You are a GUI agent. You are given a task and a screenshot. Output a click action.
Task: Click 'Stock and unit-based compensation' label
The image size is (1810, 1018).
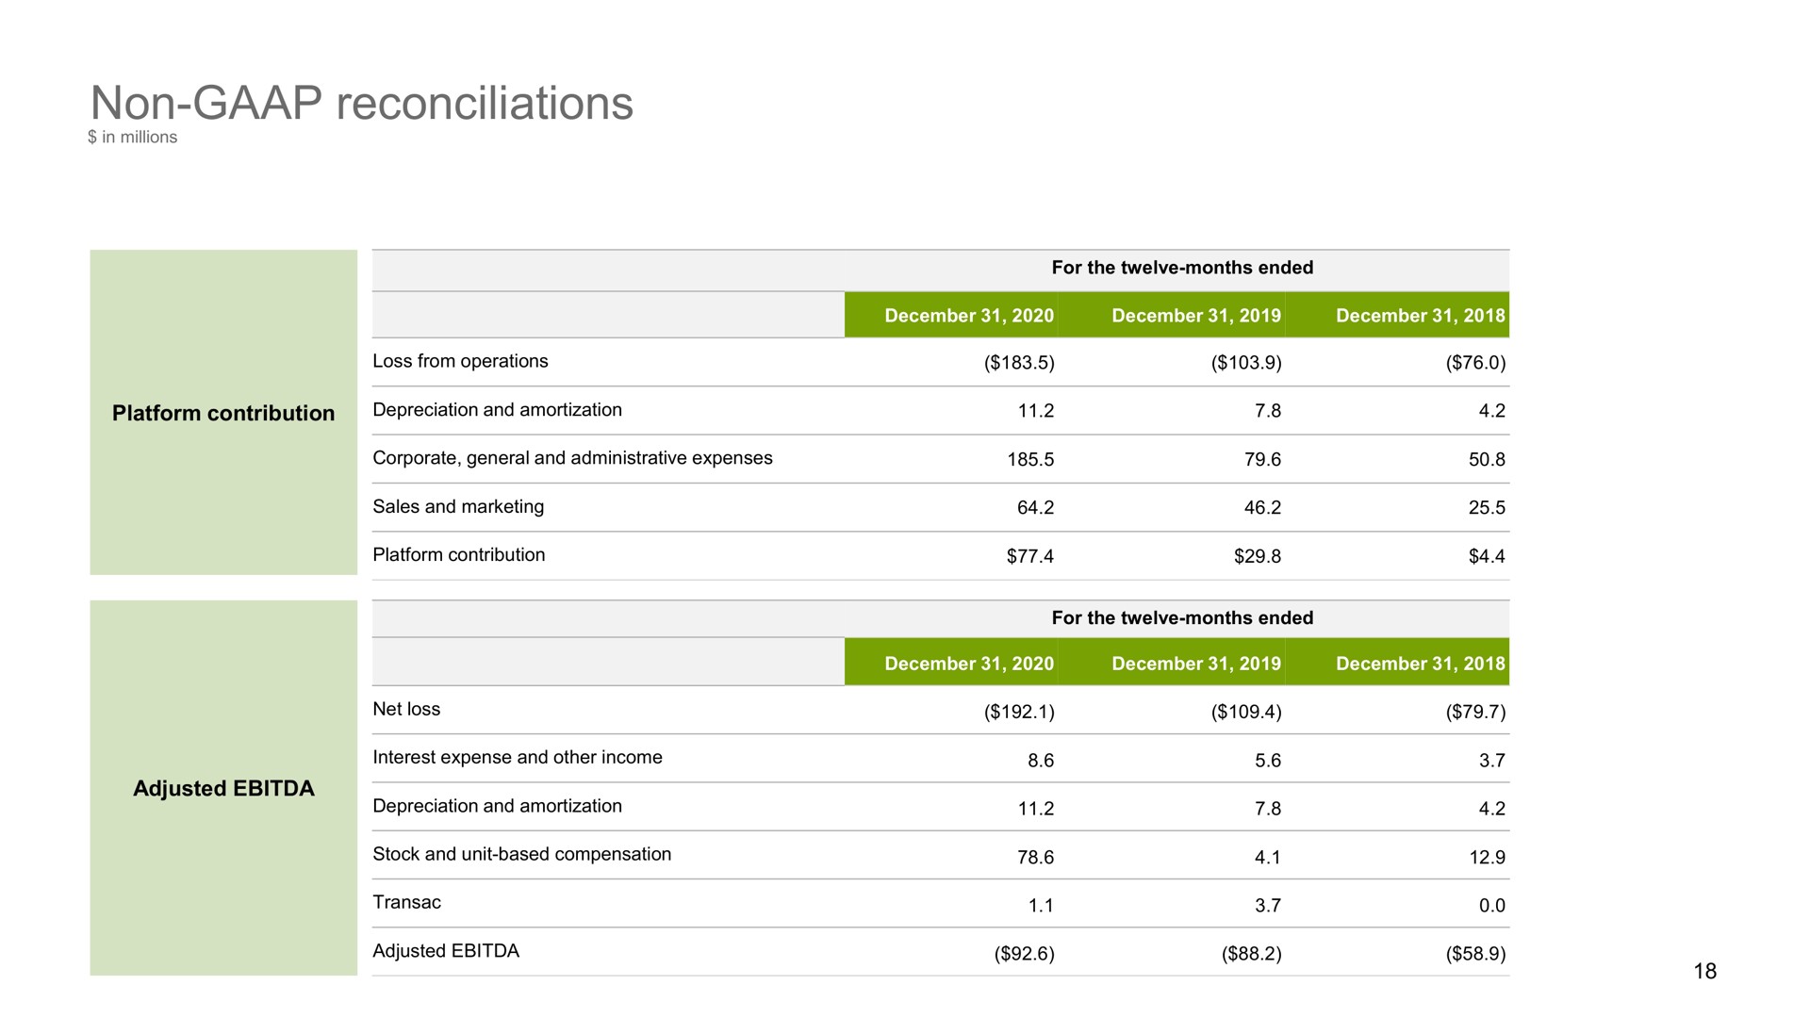pos(522,854)
